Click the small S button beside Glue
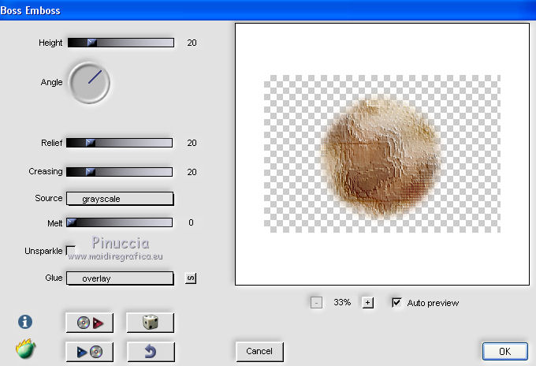The width and height of the screenshot is (536, 366). (x=191, y=278)
